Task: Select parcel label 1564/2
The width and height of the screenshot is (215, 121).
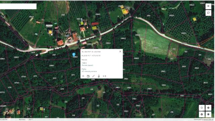Action: 98,14
